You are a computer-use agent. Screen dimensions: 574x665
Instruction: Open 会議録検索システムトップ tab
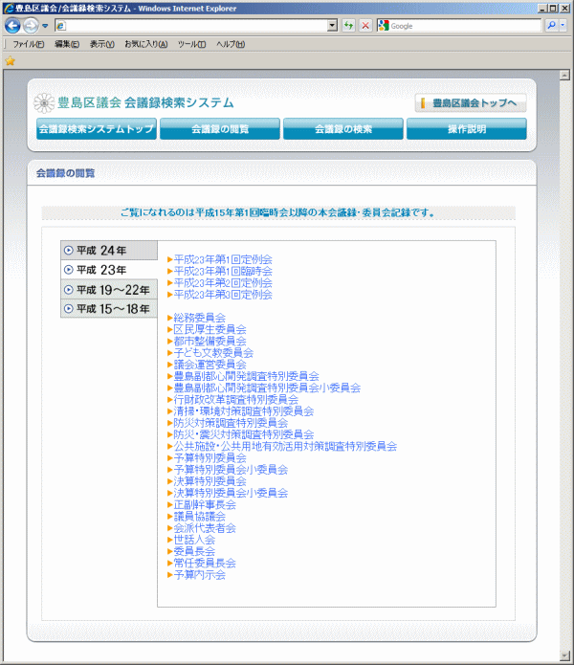tap(97, 129)
